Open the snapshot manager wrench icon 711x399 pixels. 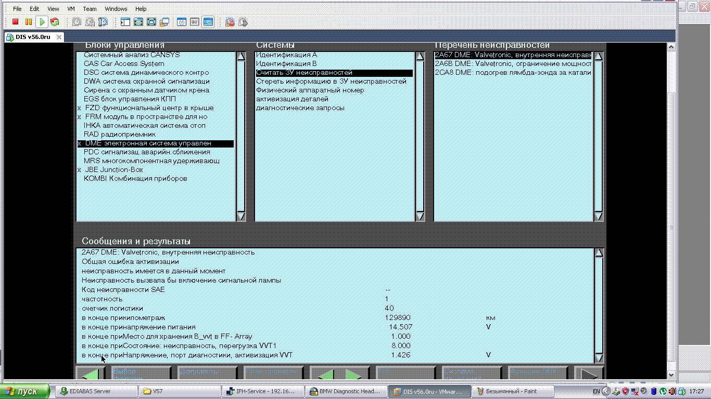[103, 22]
